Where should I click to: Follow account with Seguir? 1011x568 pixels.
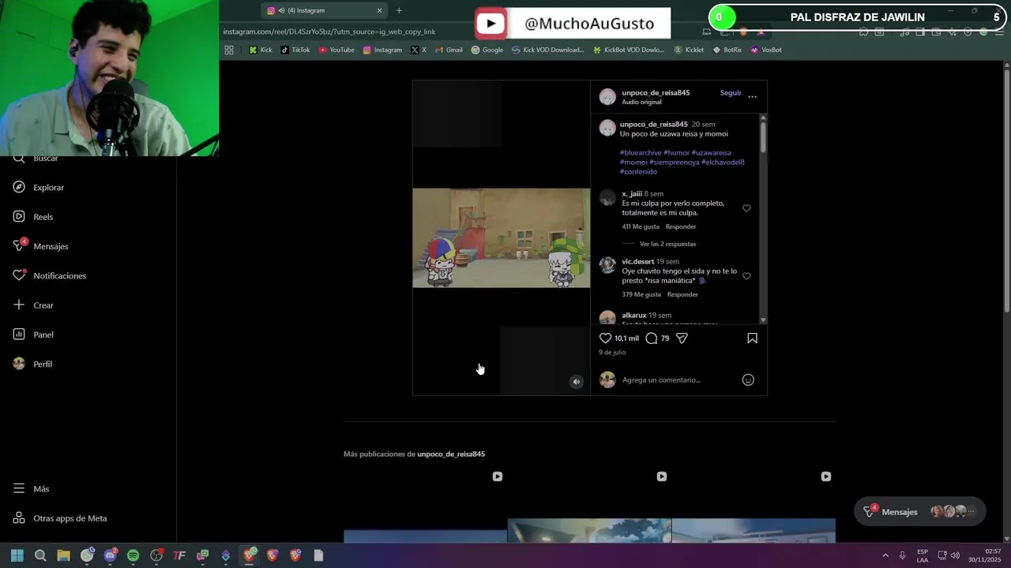pos(731,93)
